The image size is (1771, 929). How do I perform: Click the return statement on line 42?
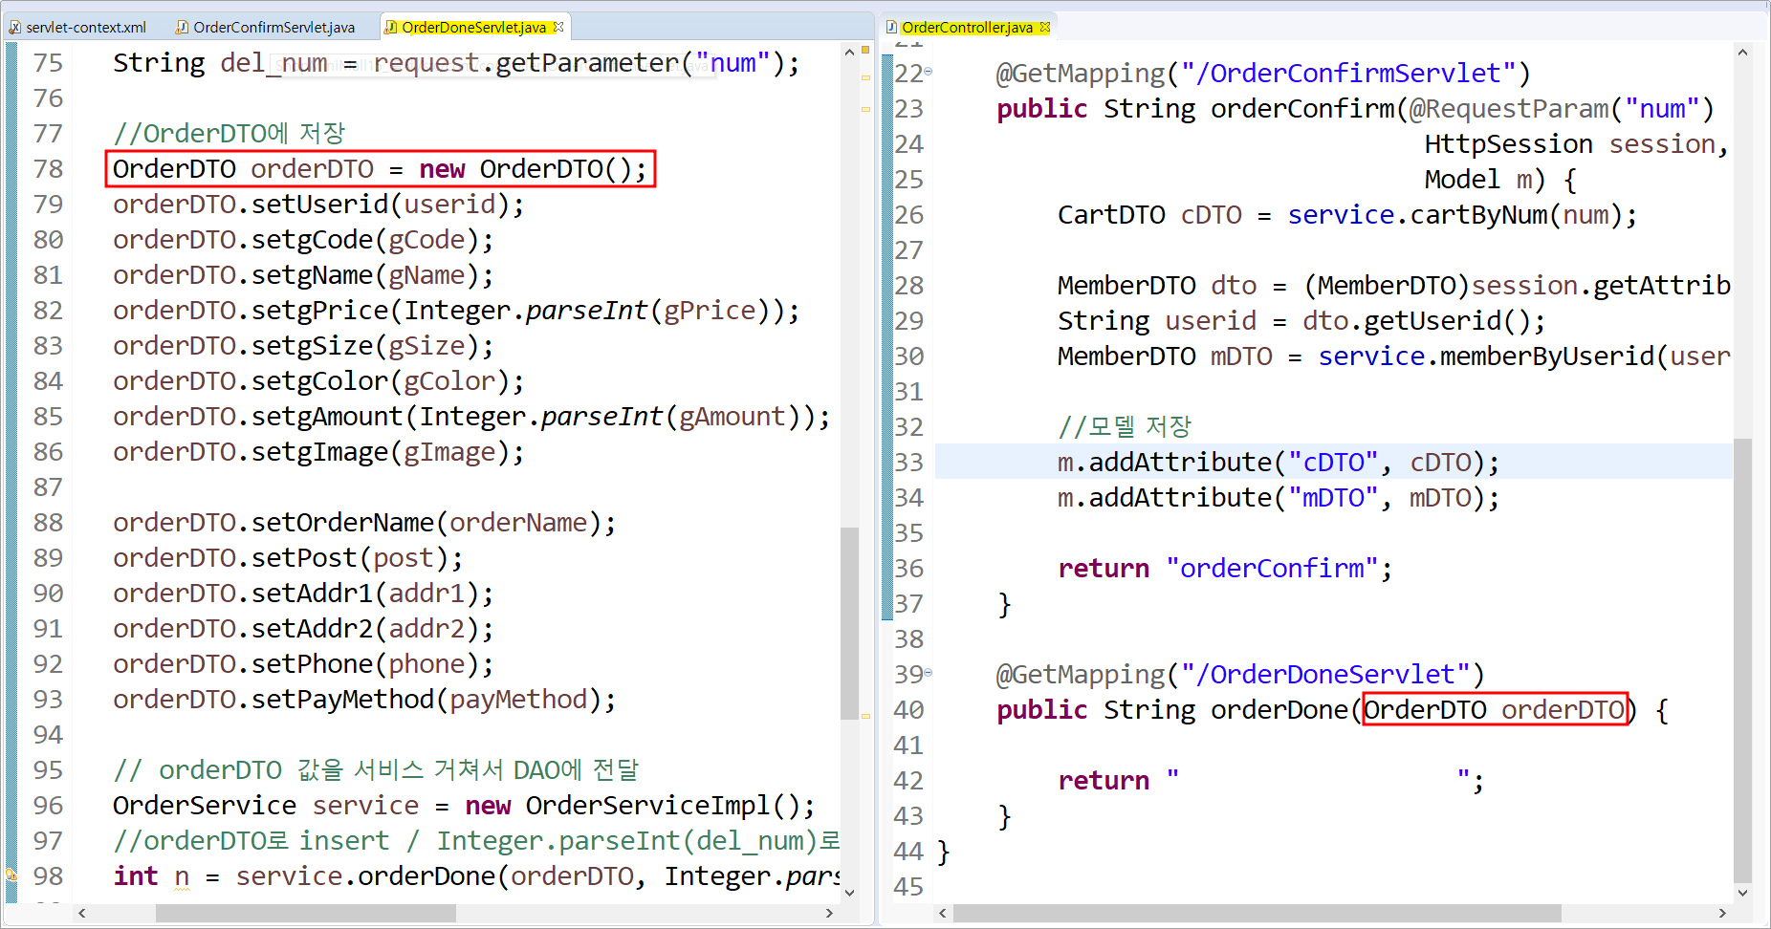click(x=1271, y=781)
